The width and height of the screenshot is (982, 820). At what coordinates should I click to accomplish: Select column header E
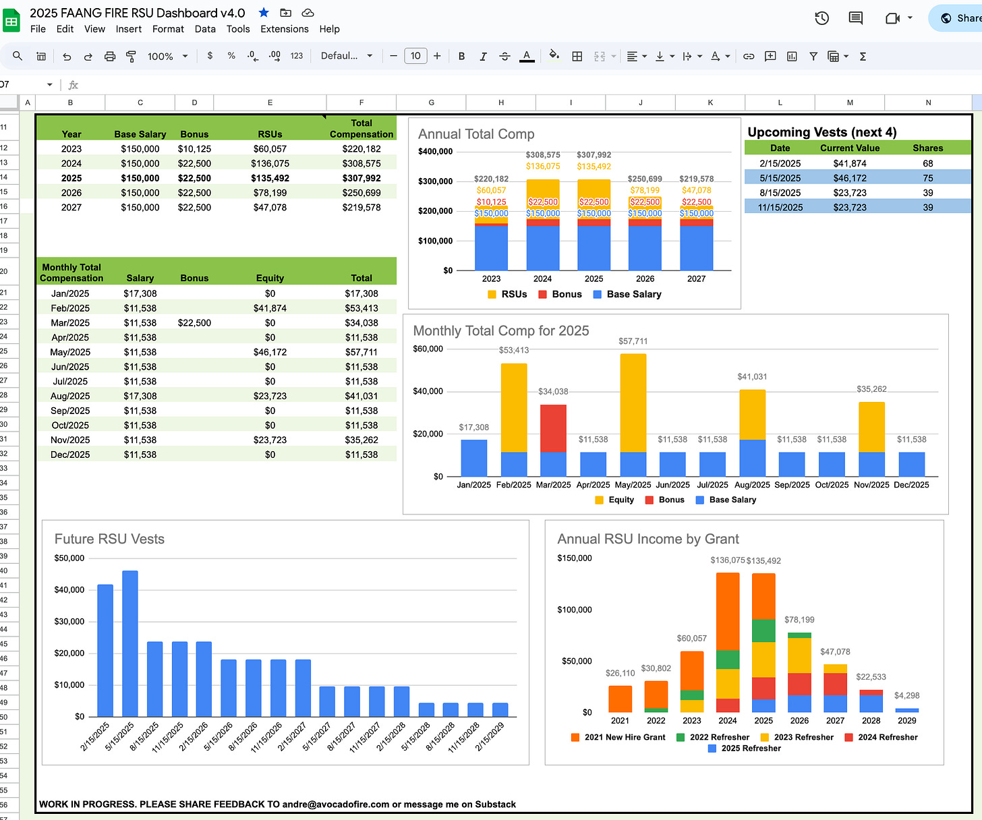click(270, 102)
